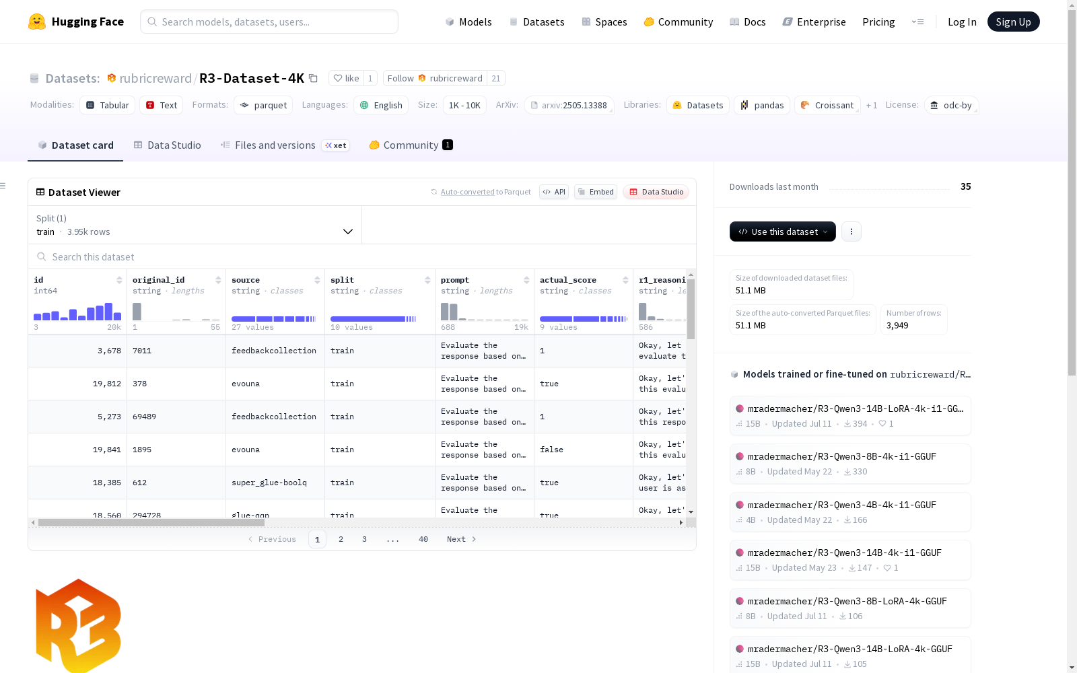Click the Embed button
1077x673 pixels.
pos(596,192)
